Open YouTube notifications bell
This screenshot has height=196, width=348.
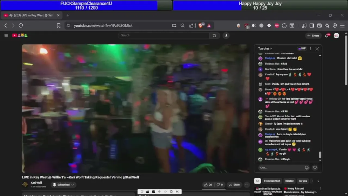(327, 35)
